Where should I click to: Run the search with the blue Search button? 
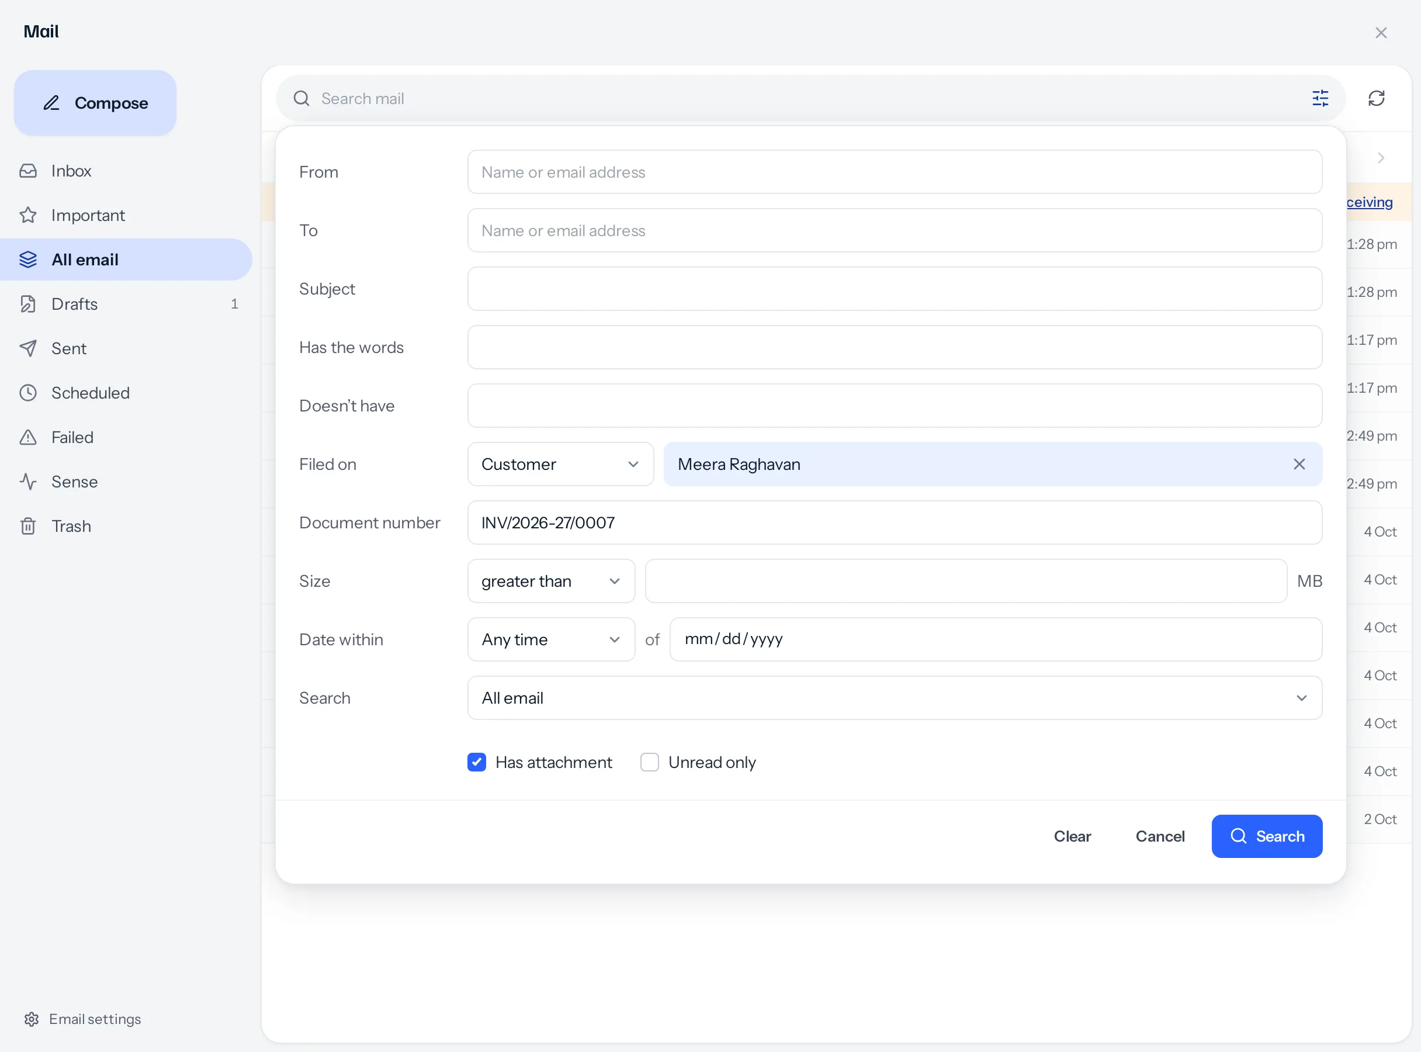pos(1267,836)
